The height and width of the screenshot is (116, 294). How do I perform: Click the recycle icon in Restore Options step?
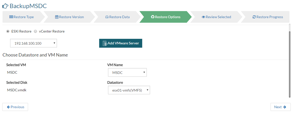click(x=153, y=17)
